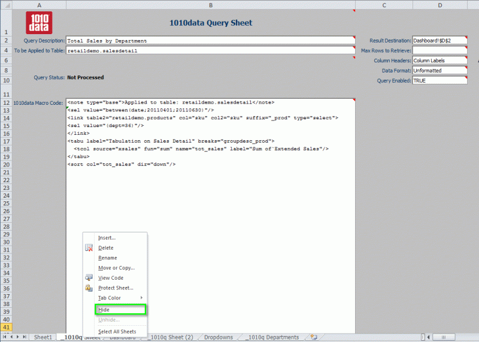Click the Delete sheet icon in context menu
The image size is (479, 342).
(89, 248)
